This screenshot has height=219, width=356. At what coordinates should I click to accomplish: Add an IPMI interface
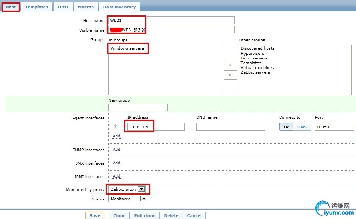coord(116,176)
